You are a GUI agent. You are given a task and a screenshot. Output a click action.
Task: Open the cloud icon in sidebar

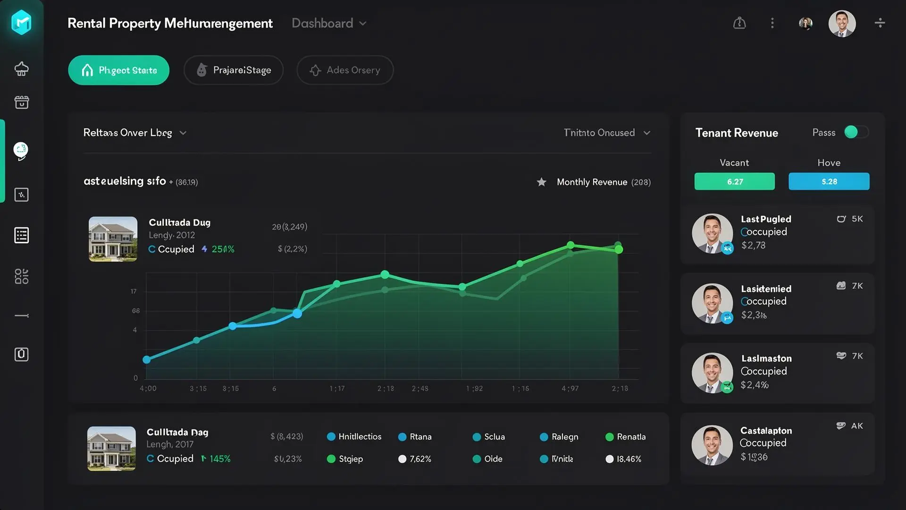[x=21, y=69]
